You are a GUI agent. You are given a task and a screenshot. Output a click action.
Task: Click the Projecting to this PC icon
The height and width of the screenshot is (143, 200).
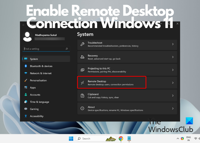pos(82,70)
